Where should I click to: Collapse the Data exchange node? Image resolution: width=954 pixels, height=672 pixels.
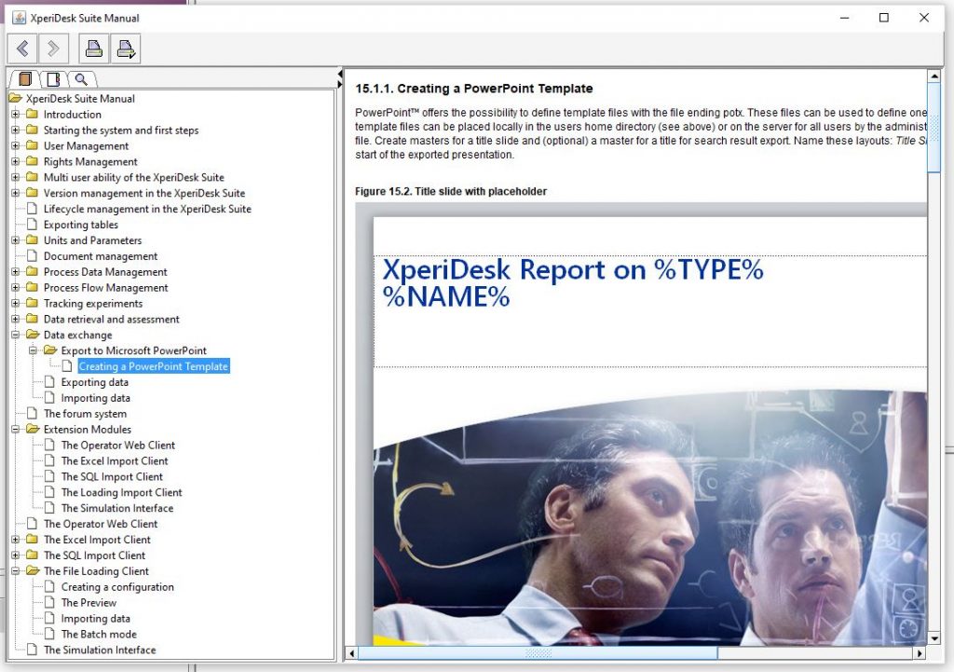click(15, 335)
